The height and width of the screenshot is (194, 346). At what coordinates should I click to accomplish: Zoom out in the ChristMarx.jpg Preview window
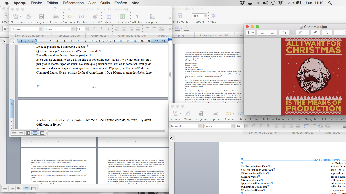pyautogui.click(x=262, y=33)
